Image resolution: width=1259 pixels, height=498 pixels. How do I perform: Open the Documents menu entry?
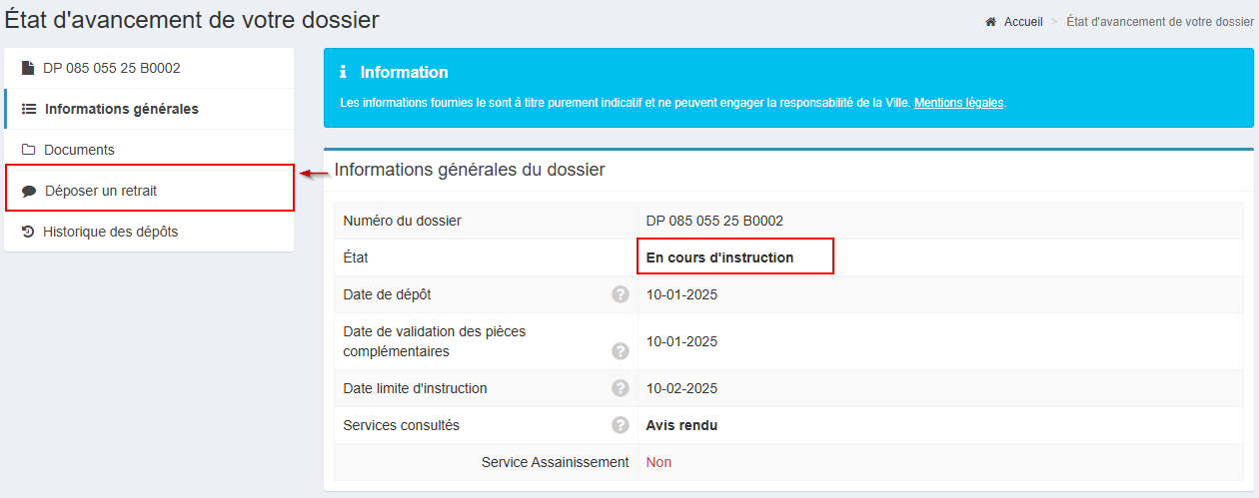coord(79,150)
